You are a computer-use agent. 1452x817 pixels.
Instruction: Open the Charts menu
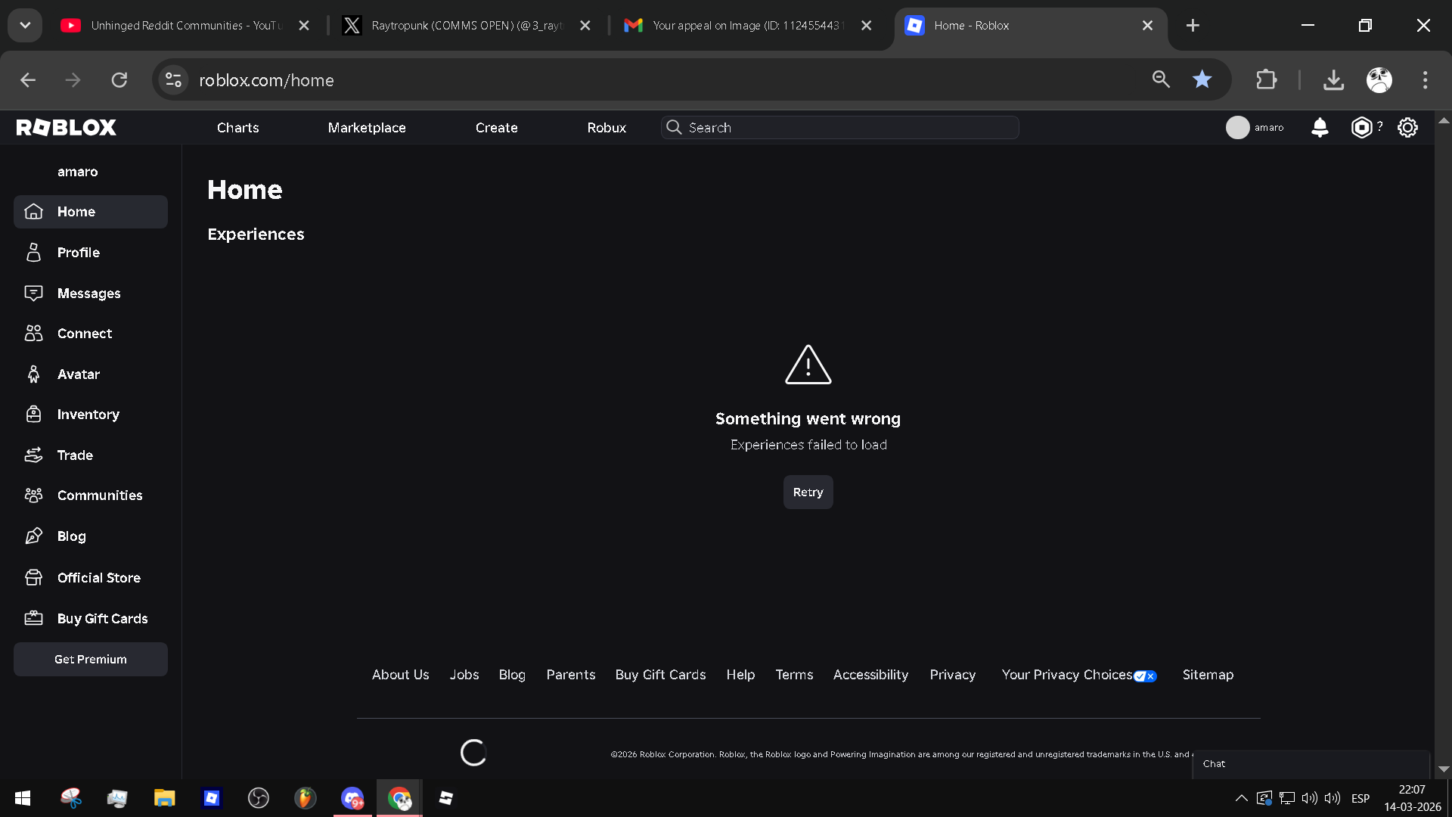coord(237,127)
